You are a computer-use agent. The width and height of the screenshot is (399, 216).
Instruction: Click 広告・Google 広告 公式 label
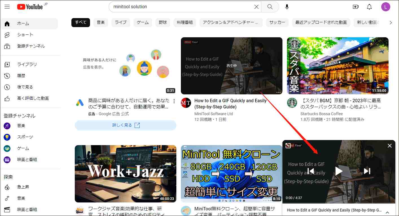[109, 114]
